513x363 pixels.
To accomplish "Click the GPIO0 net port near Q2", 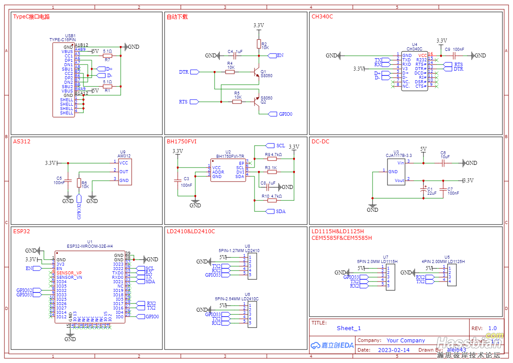I will 280,114.
